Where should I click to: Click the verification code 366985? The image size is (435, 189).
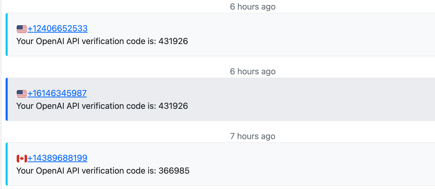point(174,171)
